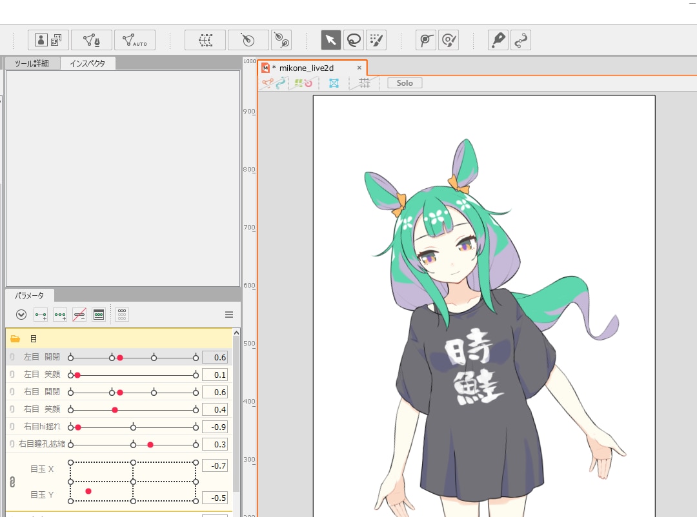Click the 右目 笑顔 slider red handle

coord(115,410)
